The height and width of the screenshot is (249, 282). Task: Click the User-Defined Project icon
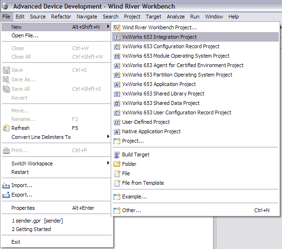coord(117,122)
